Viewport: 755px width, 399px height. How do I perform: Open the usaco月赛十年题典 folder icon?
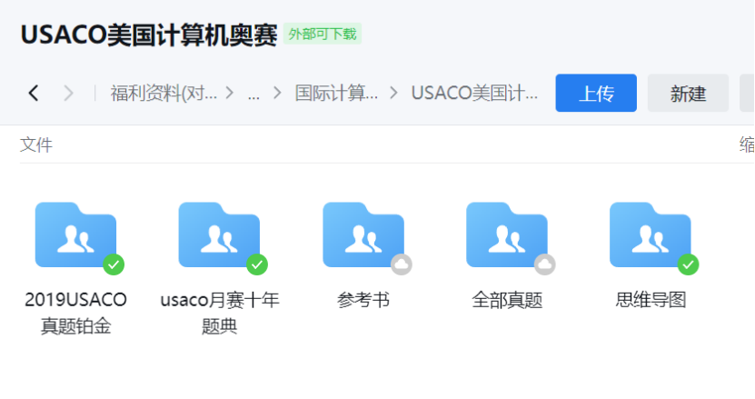point(219,234)
